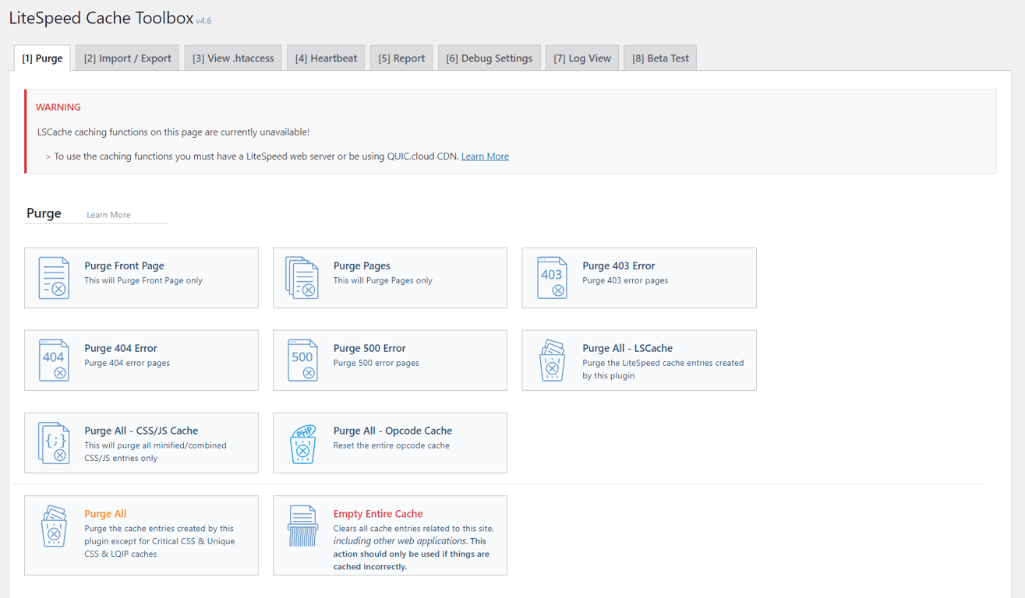Image resolution: width=1025 pixels, height=598 pixels.
Task: Click the stacked pages icon for Purge Pages
Action: coord(303,277)
